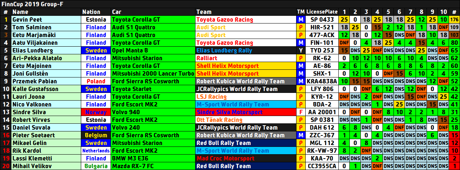The width and height of the screenshot is (460, 170).
Task: Click license plate SP 0433
Action: (x=322, y=19)
